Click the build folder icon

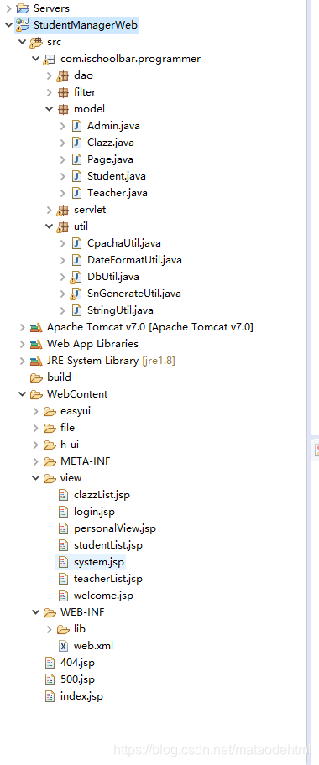pos(36,377)
